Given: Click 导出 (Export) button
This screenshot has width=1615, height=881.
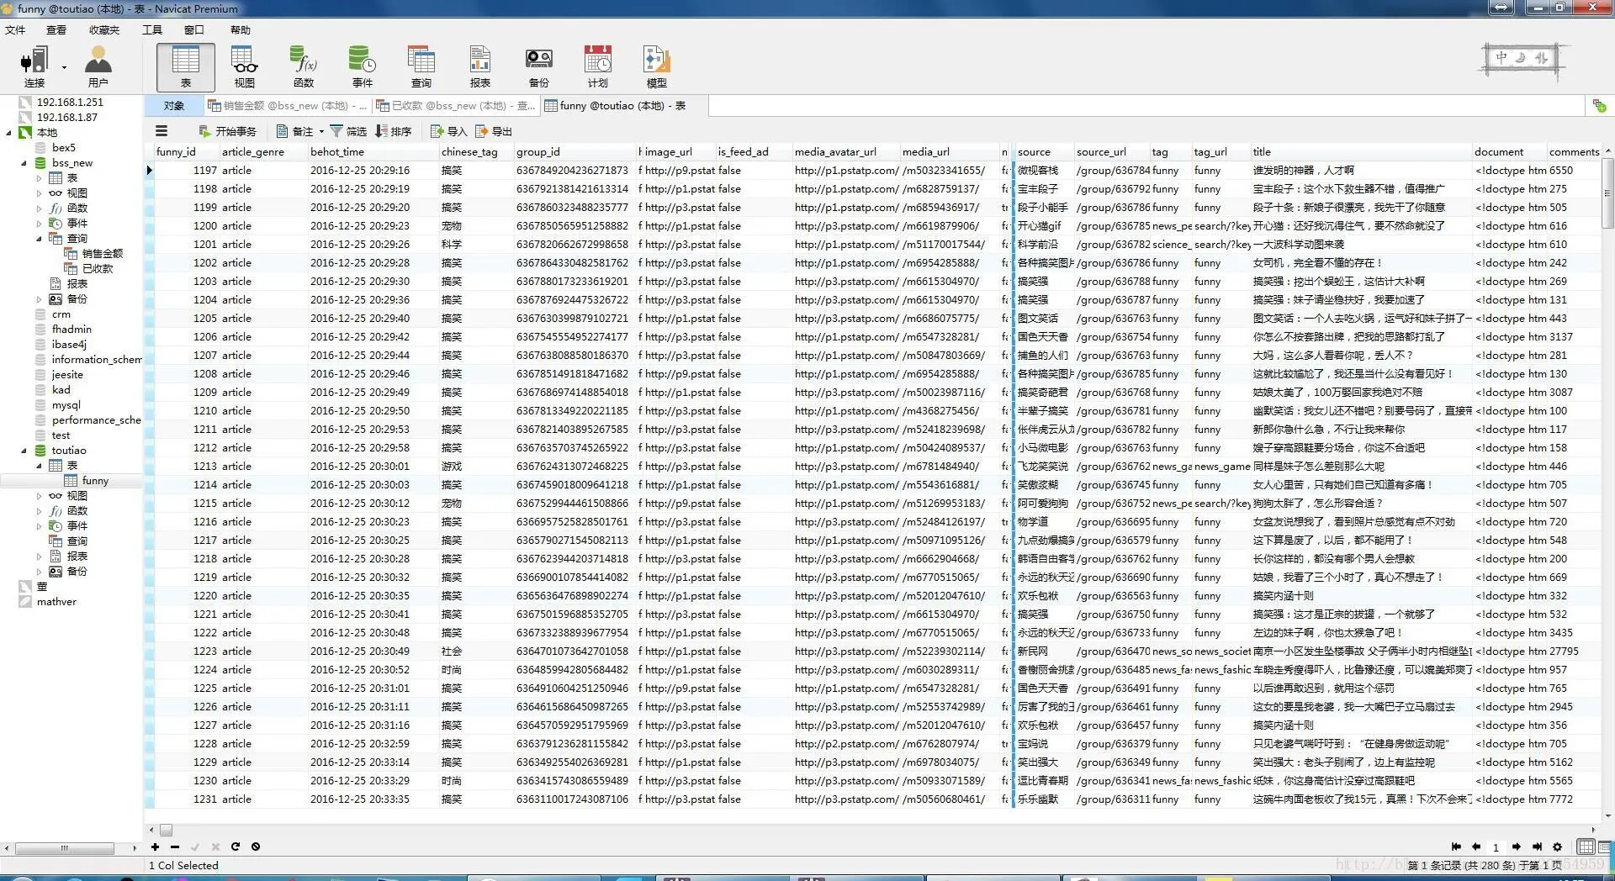Looking at the screenshot, I should point(494,131).
